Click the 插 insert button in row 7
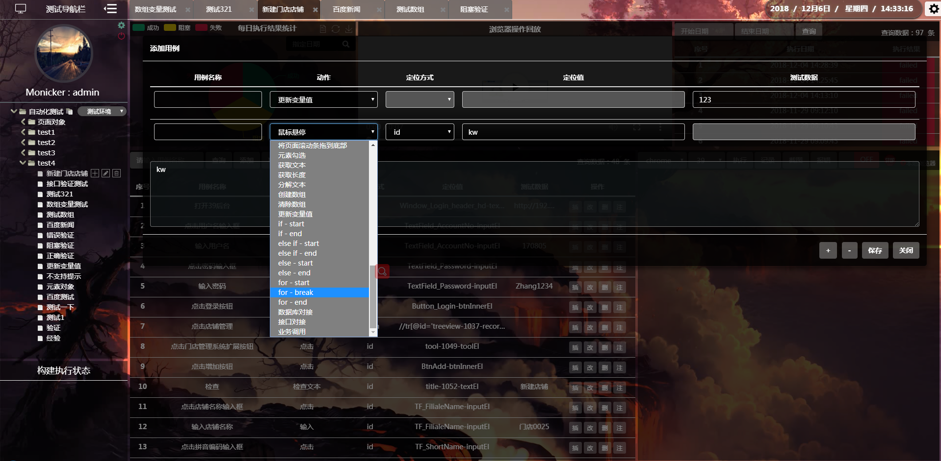 pyautogui.click(x=575, y=328)
